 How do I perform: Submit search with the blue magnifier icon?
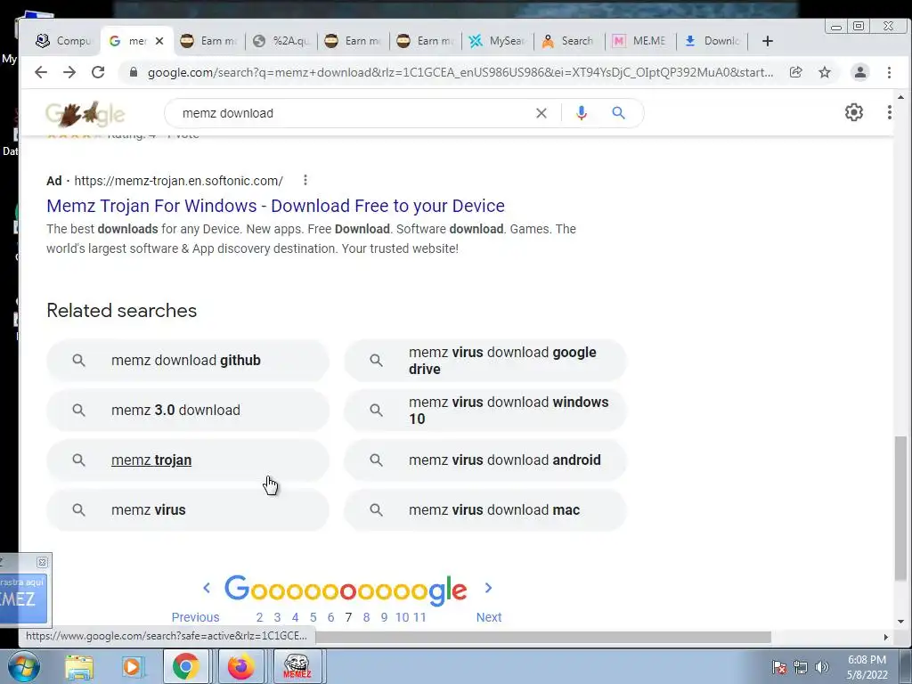point(618,113)
